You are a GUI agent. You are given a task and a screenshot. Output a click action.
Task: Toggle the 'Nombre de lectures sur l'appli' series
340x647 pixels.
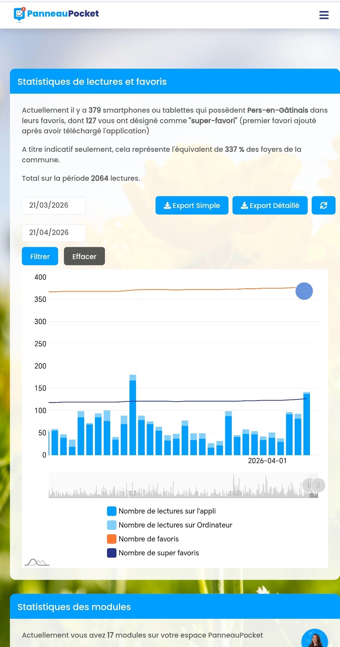(x=161, y=511)
